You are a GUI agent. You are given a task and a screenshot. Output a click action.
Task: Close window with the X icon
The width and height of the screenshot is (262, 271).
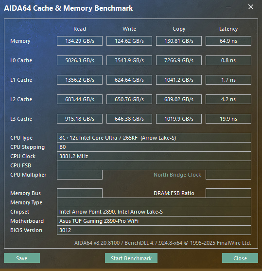[x=251, y=7]
